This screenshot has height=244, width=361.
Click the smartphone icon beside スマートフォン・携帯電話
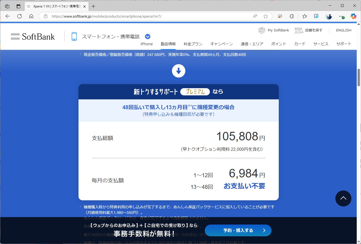pyautogui.click(x=74, y=36)
